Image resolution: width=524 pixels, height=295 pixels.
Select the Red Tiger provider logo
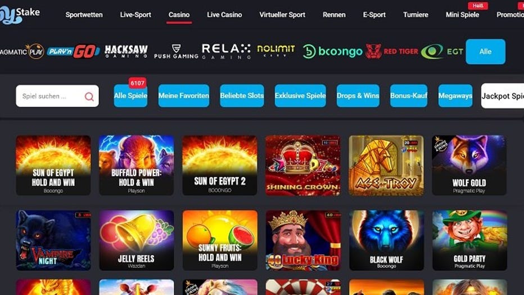pyautogui.click(x=392, y=51)
